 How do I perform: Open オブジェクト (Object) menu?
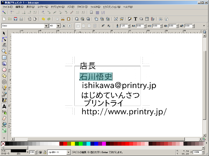(x=58, y=7)
